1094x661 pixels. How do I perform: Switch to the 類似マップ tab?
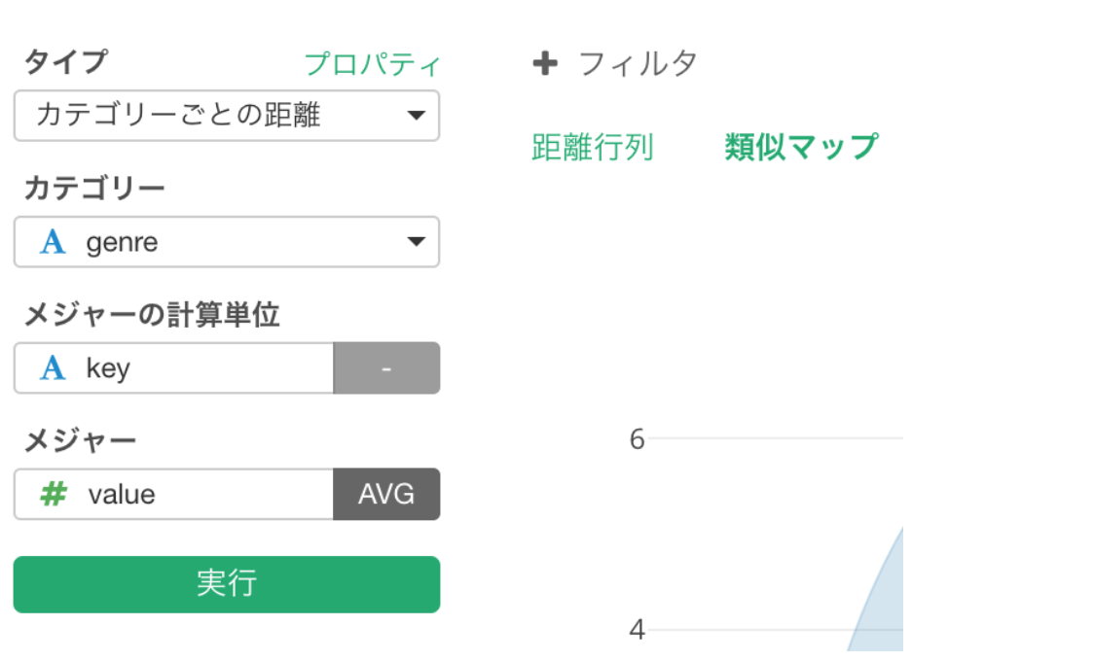coord(801,148)
